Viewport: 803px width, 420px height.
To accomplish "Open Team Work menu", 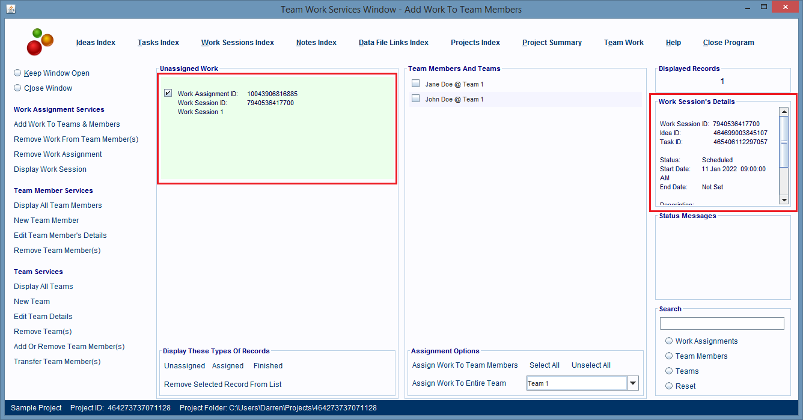I will pyautogui.click(x=624, y=43).
